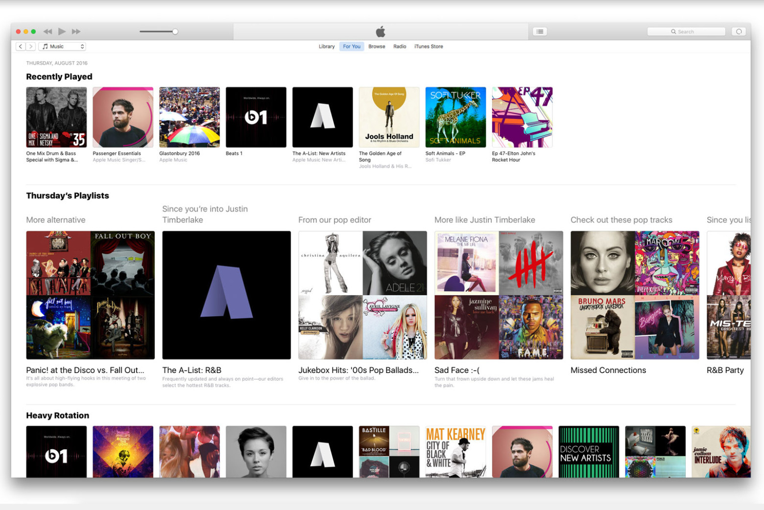Viewport: 764px width, 510px height.
Task: Click the Apple logo in the display
Action: tap(381, 32)
